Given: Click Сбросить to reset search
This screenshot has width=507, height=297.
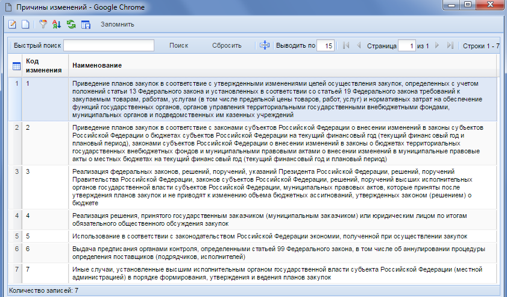Looking at the screenshot, I should coord(227,45).
